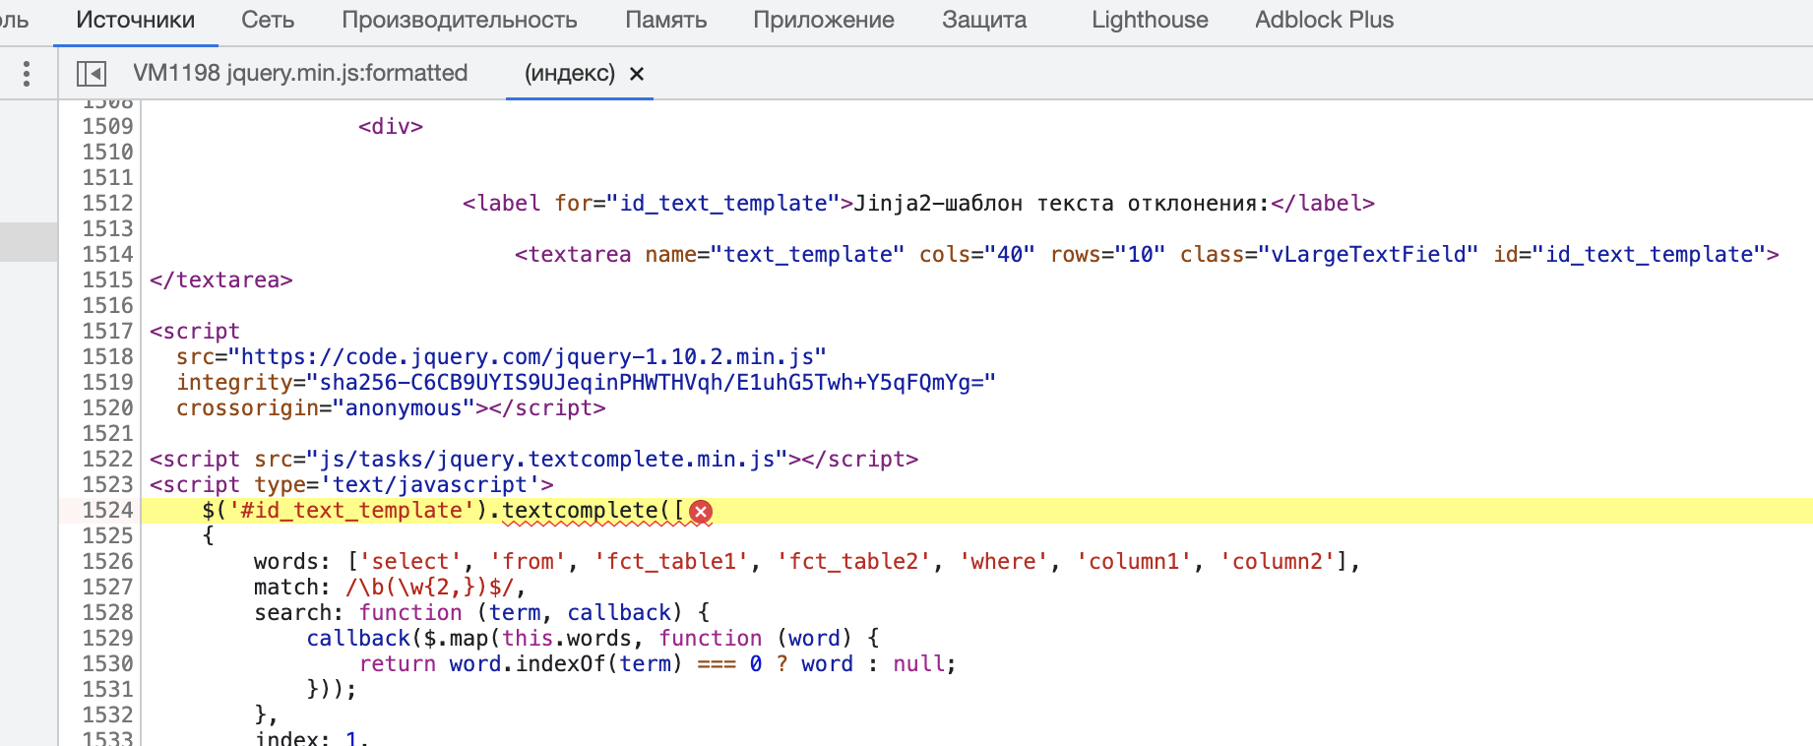Click the sha256 integrity hash value
This screenshot has height=746, width=1813.
(x=651, y=382)
